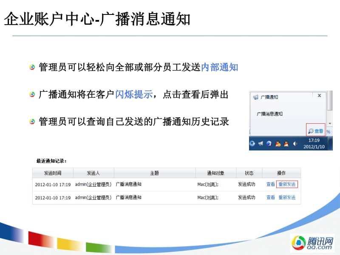Screen dimensions: 340x255
Task: Click the 操作 column header
Action: (281, 173)
